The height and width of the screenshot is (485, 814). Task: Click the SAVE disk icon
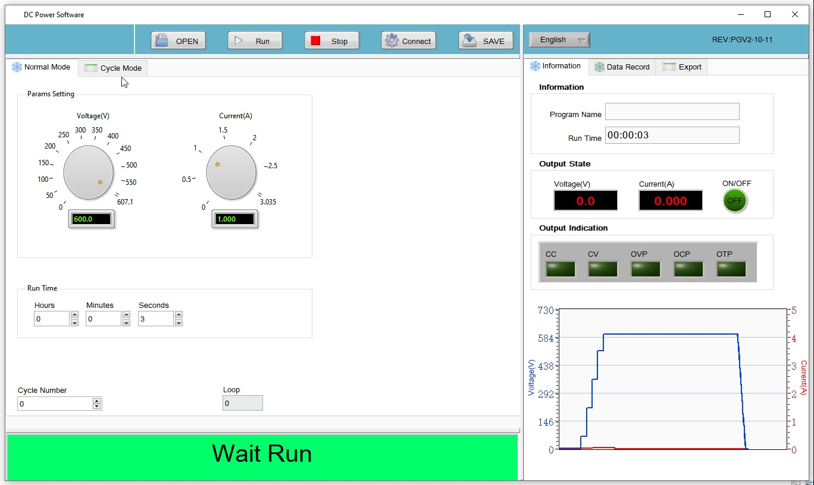click(x=470, y=40)
